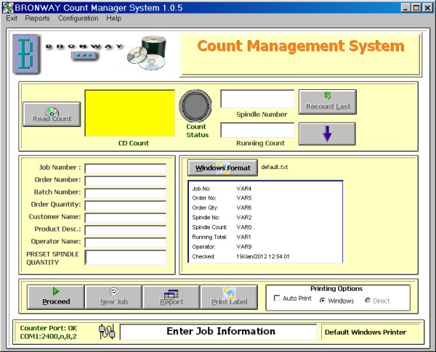Click the Spindle No: VAR2 label row
This screenshot has height=352, width=436.
[222, 218]
